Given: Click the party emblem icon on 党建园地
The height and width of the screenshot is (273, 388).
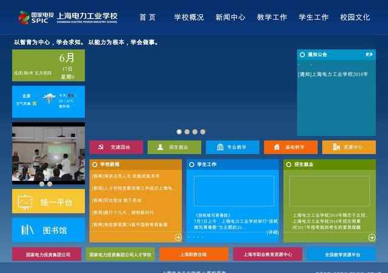Looking at the screenshot, I should [101, 147].
